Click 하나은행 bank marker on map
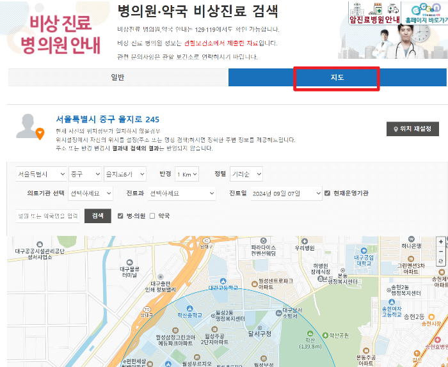The width and height of the screenshot is (448, 367). pyautogui.click(x=412, y=239)
